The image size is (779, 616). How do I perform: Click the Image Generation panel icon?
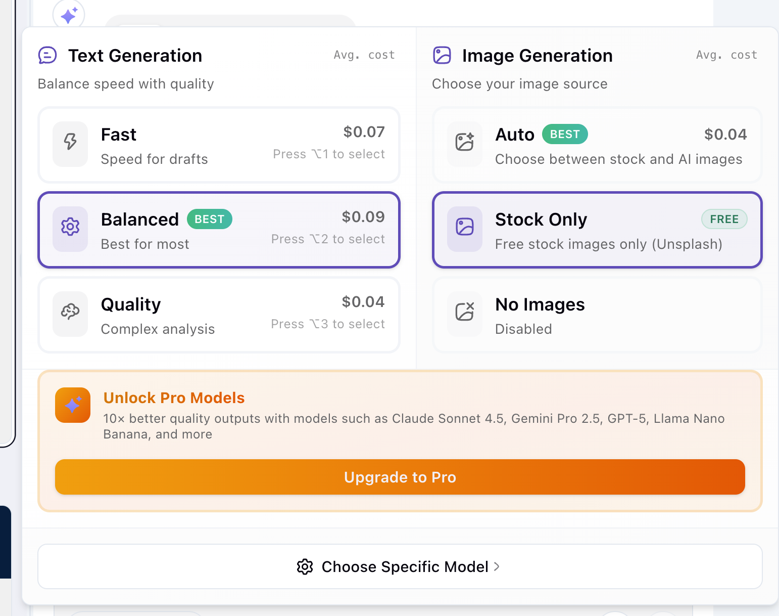(442, 55)
